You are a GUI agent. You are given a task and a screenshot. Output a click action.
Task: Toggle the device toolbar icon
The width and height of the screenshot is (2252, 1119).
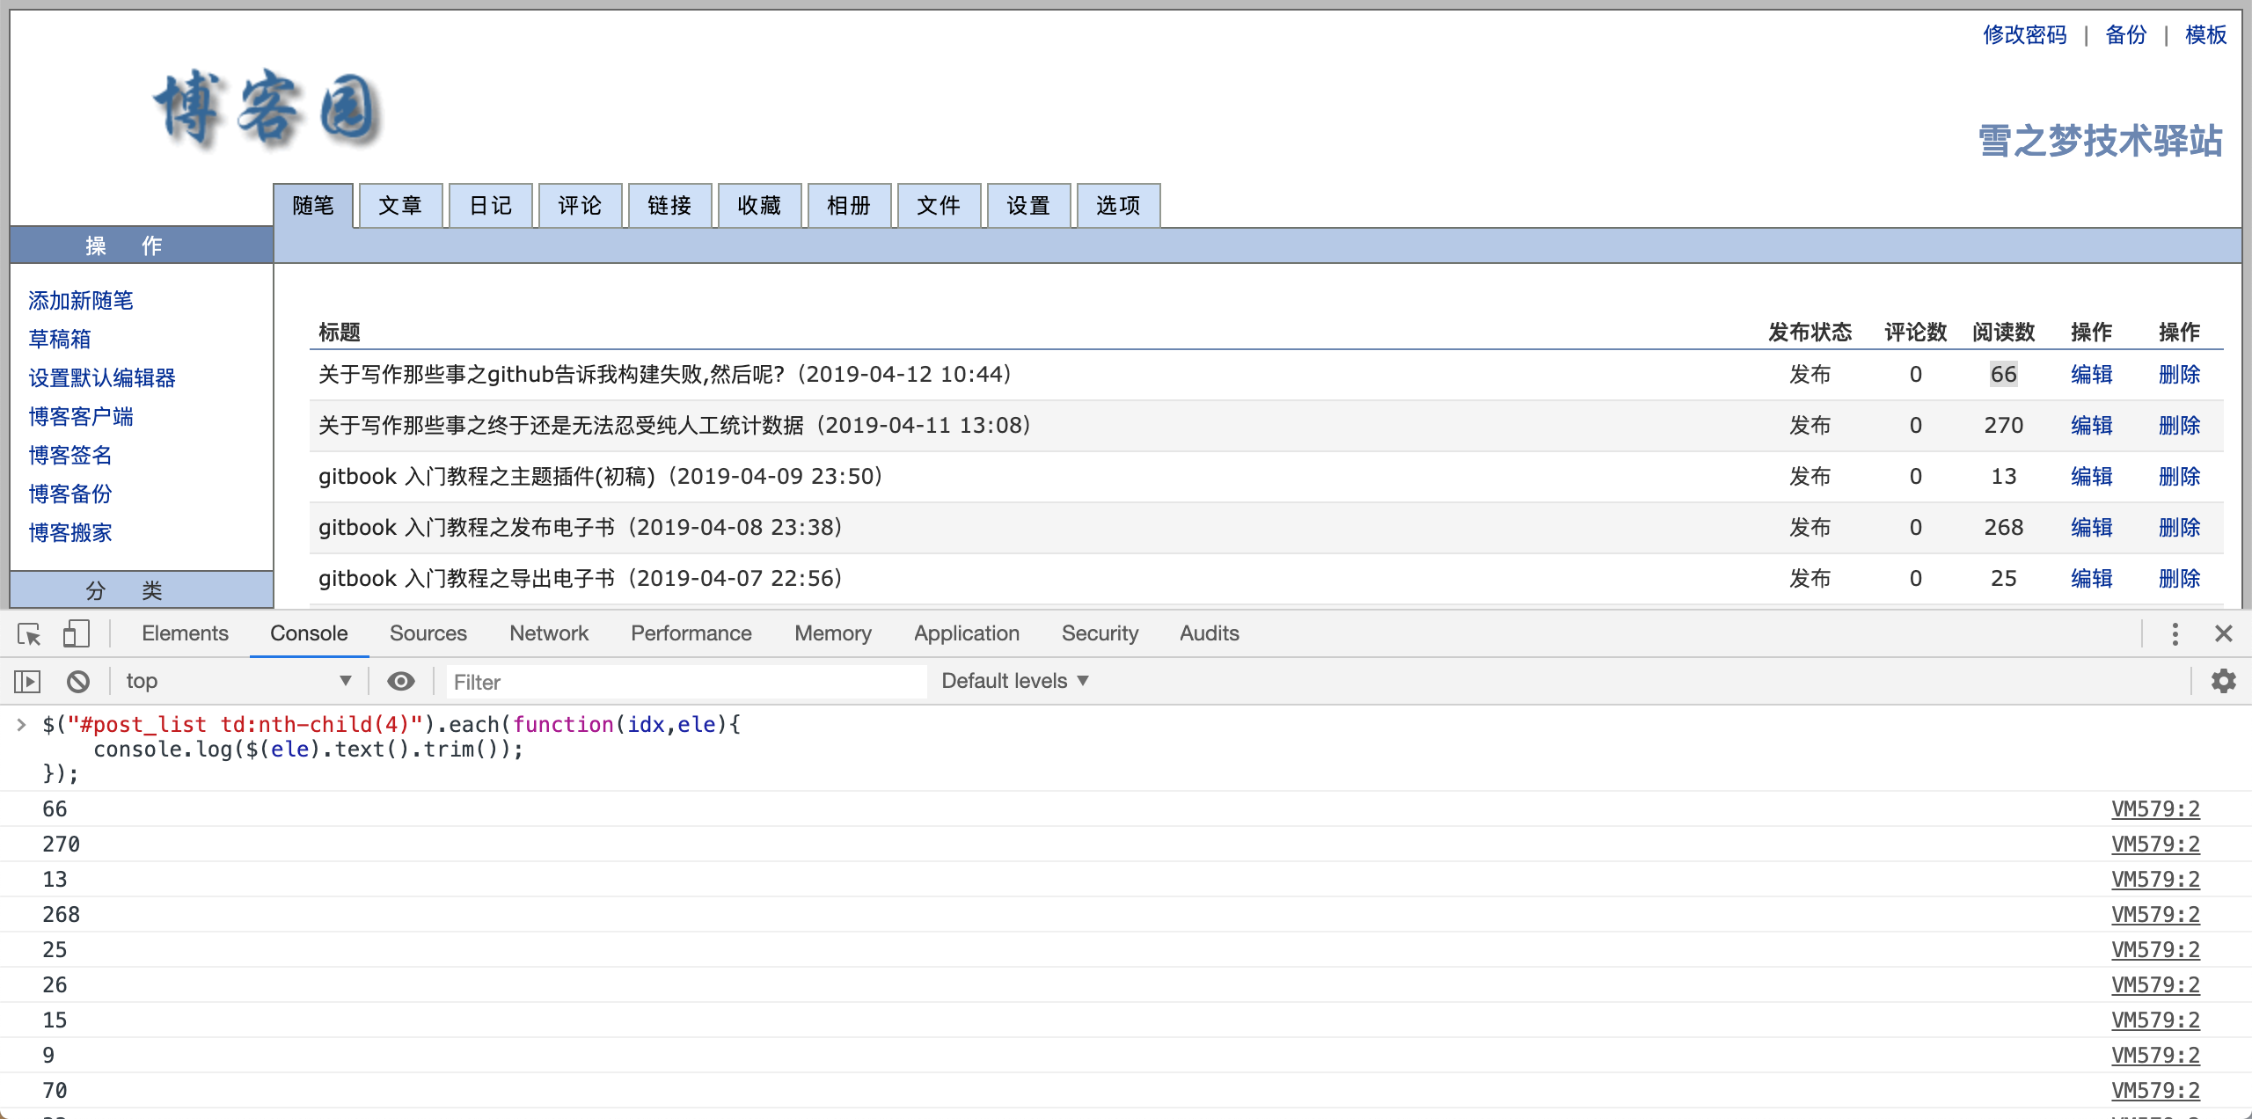tap(76, 633)
